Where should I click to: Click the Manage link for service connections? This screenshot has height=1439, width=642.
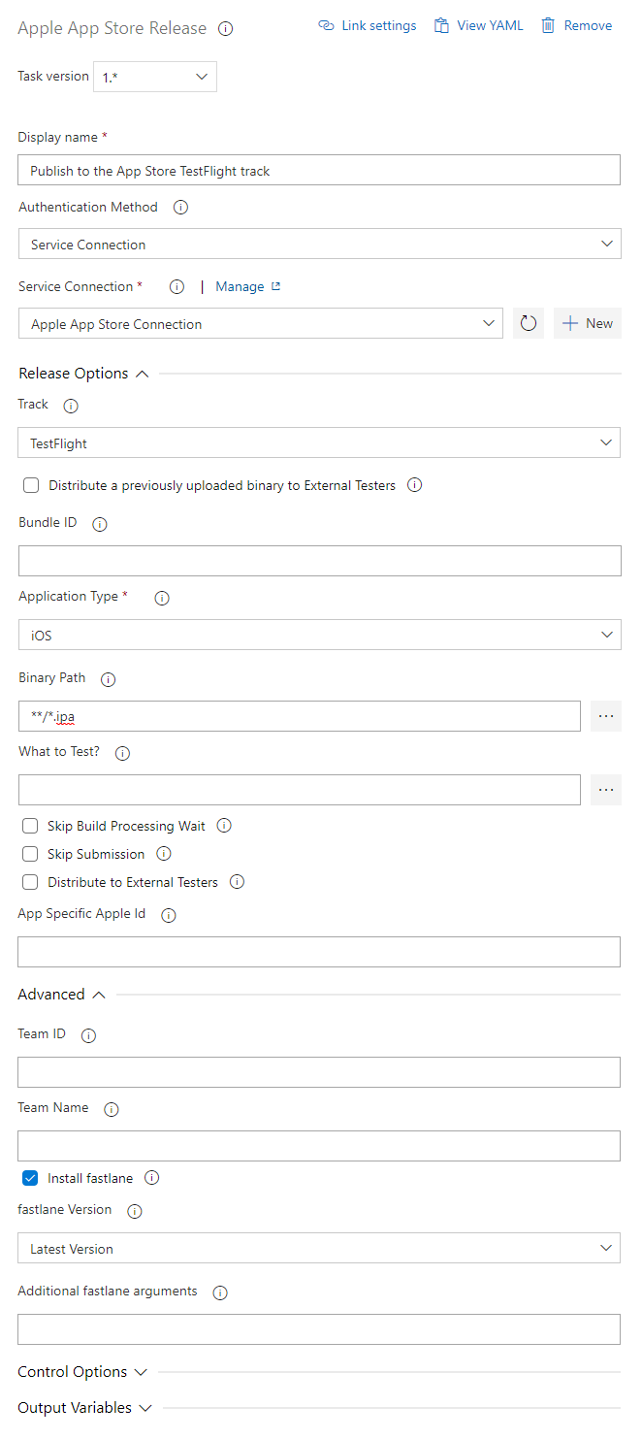(x=239, y=286)
